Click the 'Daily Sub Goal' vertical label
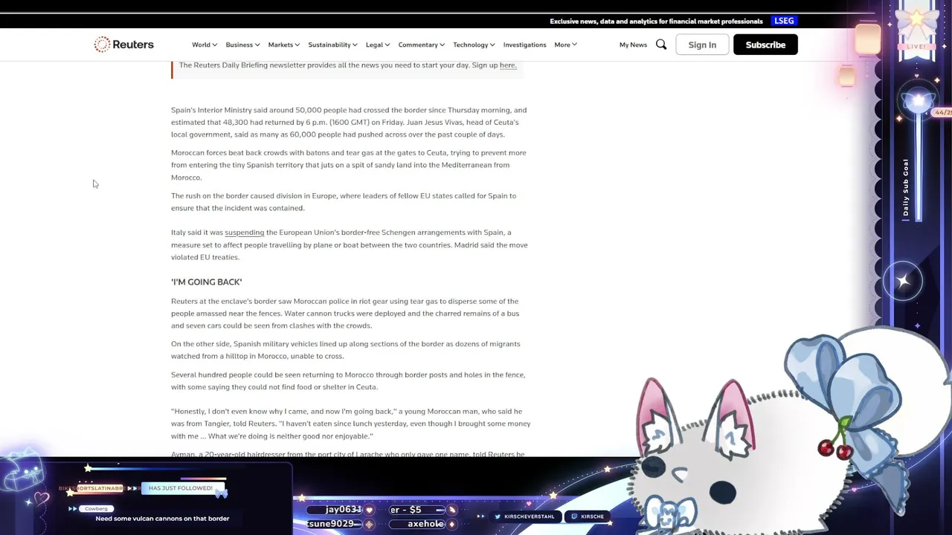 pos(906,187)
